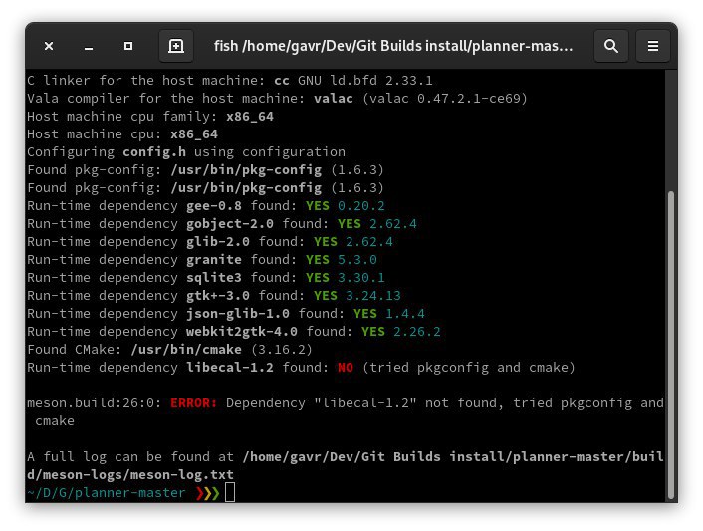
Task: Click the json-glib-1.0 dependency name
Action: point(238,314)
